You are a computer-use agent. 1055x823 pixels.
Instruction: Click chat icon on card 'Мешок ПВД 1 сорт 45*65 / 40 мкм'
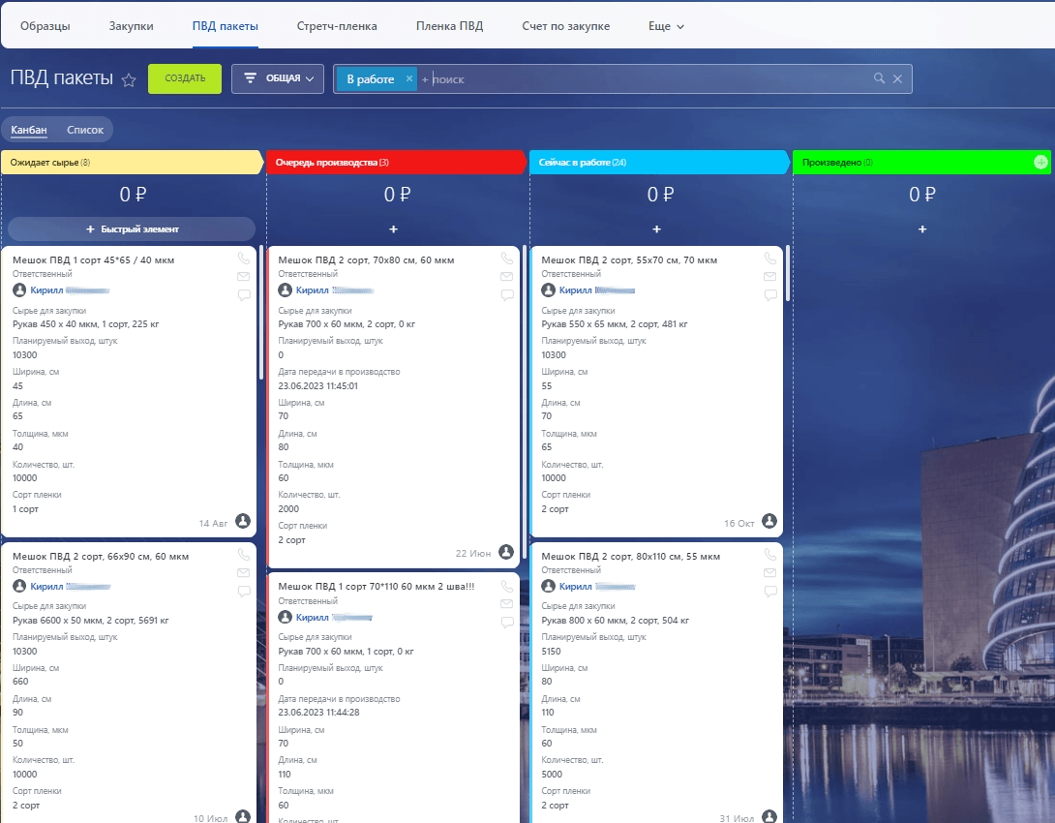point(244,294)
